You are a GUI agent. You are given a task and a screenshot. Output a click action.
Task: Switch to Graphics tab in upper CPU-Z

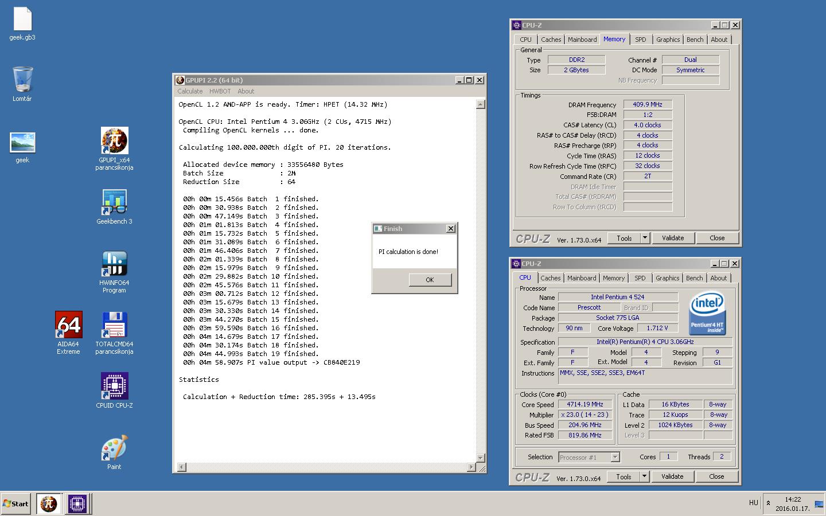(668, 40)
